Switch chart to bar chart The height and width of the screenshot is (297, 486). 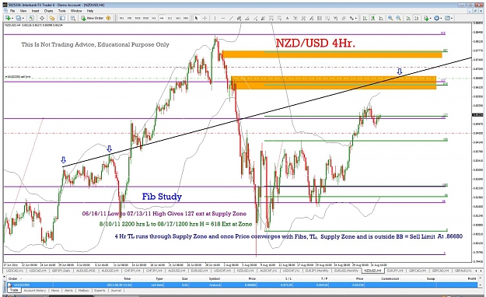pyautogui.click(x=365, y=19)
